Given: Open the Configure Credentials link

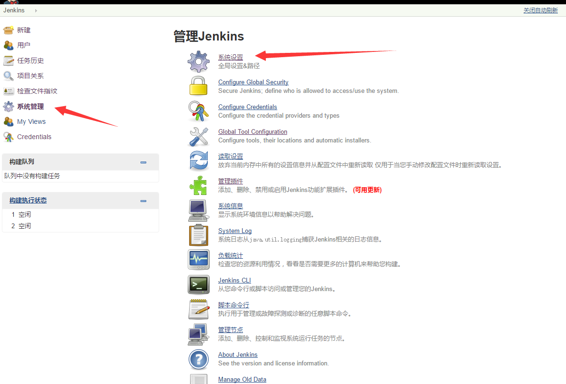Looking at the screenshot, I should click(248, 107).
